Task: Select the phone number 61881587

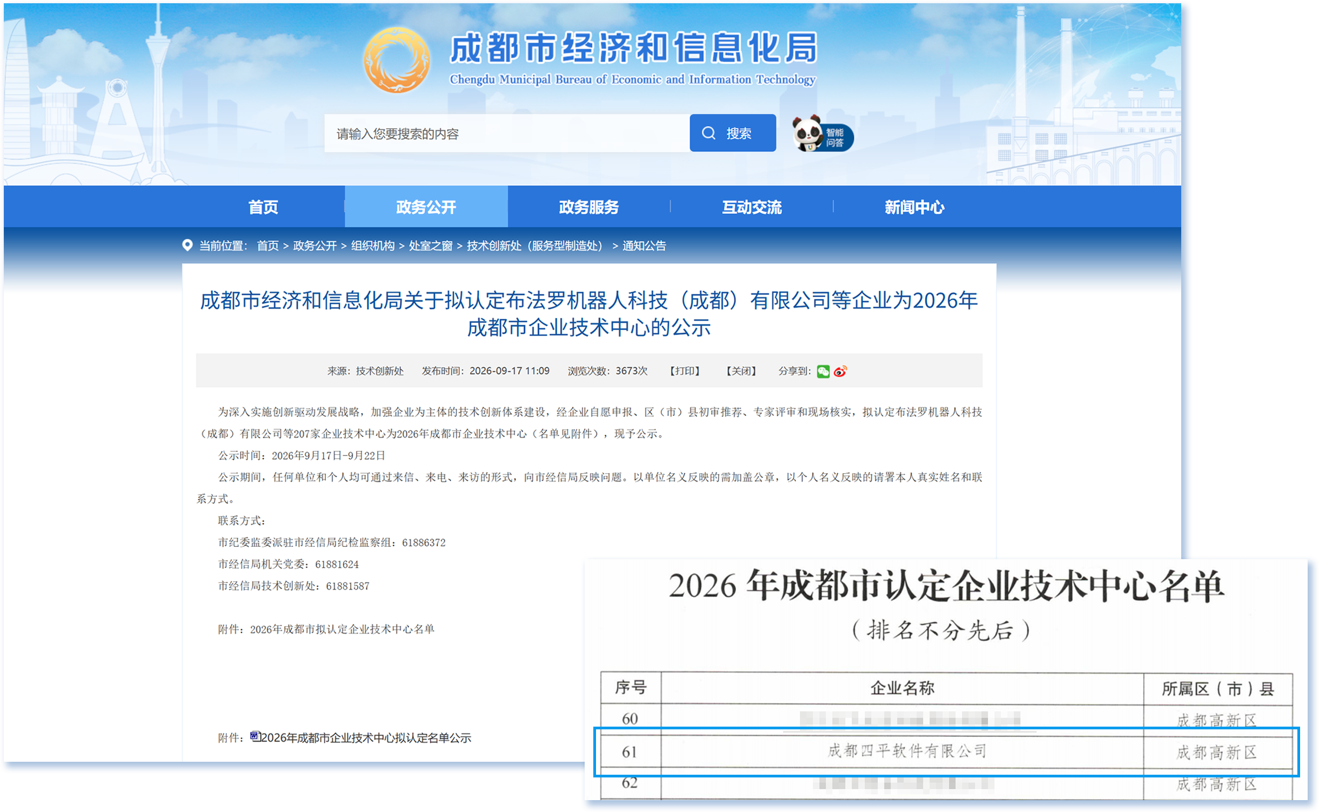Action: pyautogui.click(x=347, y=586)
